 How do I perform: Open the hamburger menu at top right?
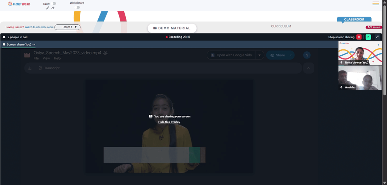point(376,3)
